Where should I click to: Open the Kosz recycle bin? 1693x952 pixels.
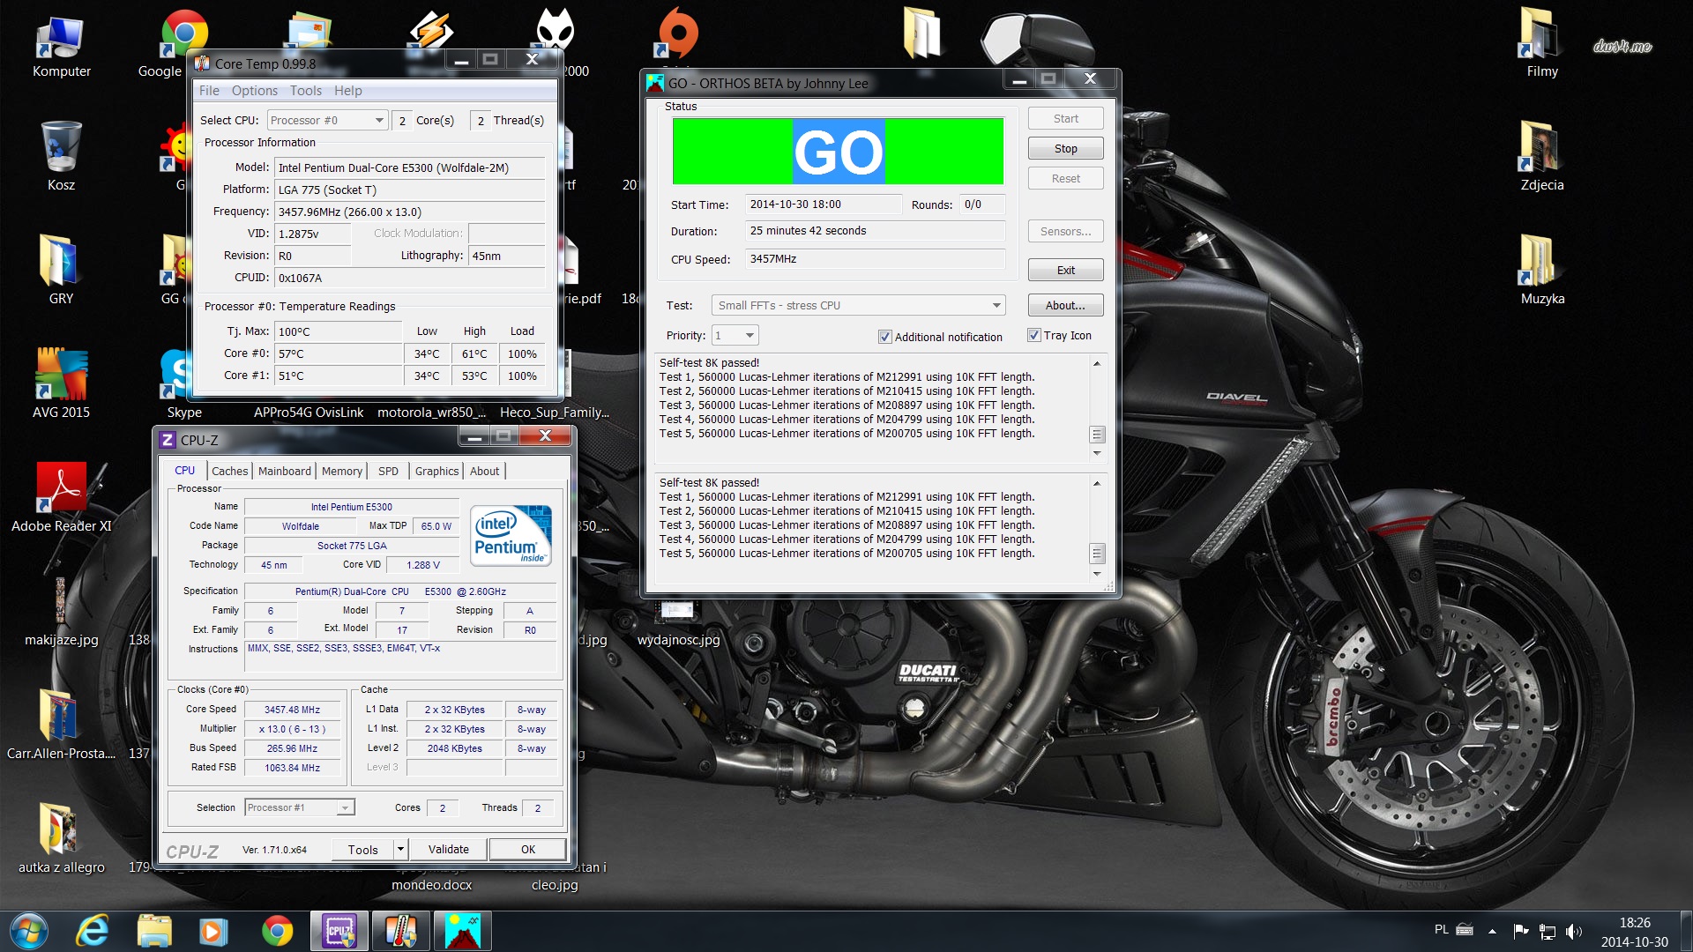pyautogui.click(x=61, y=146)
